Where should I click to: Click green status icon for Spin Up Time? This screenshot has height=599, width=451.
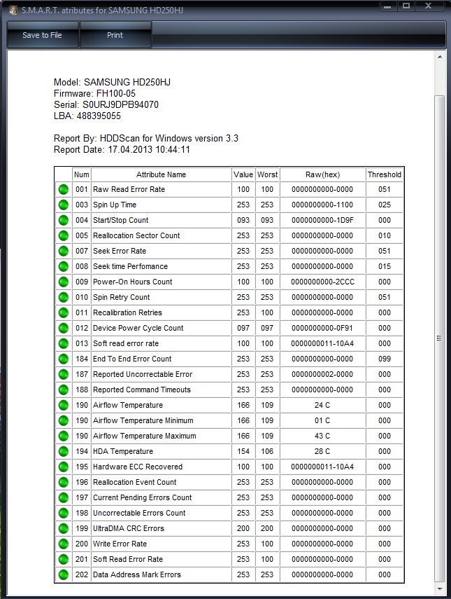64,205
